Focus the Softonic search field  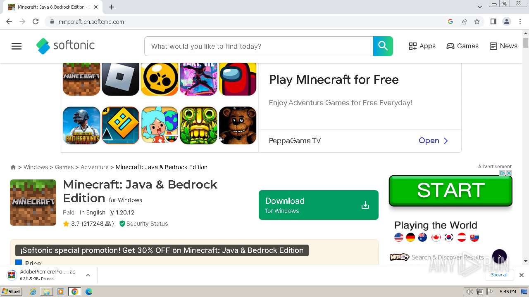(259, 46)
